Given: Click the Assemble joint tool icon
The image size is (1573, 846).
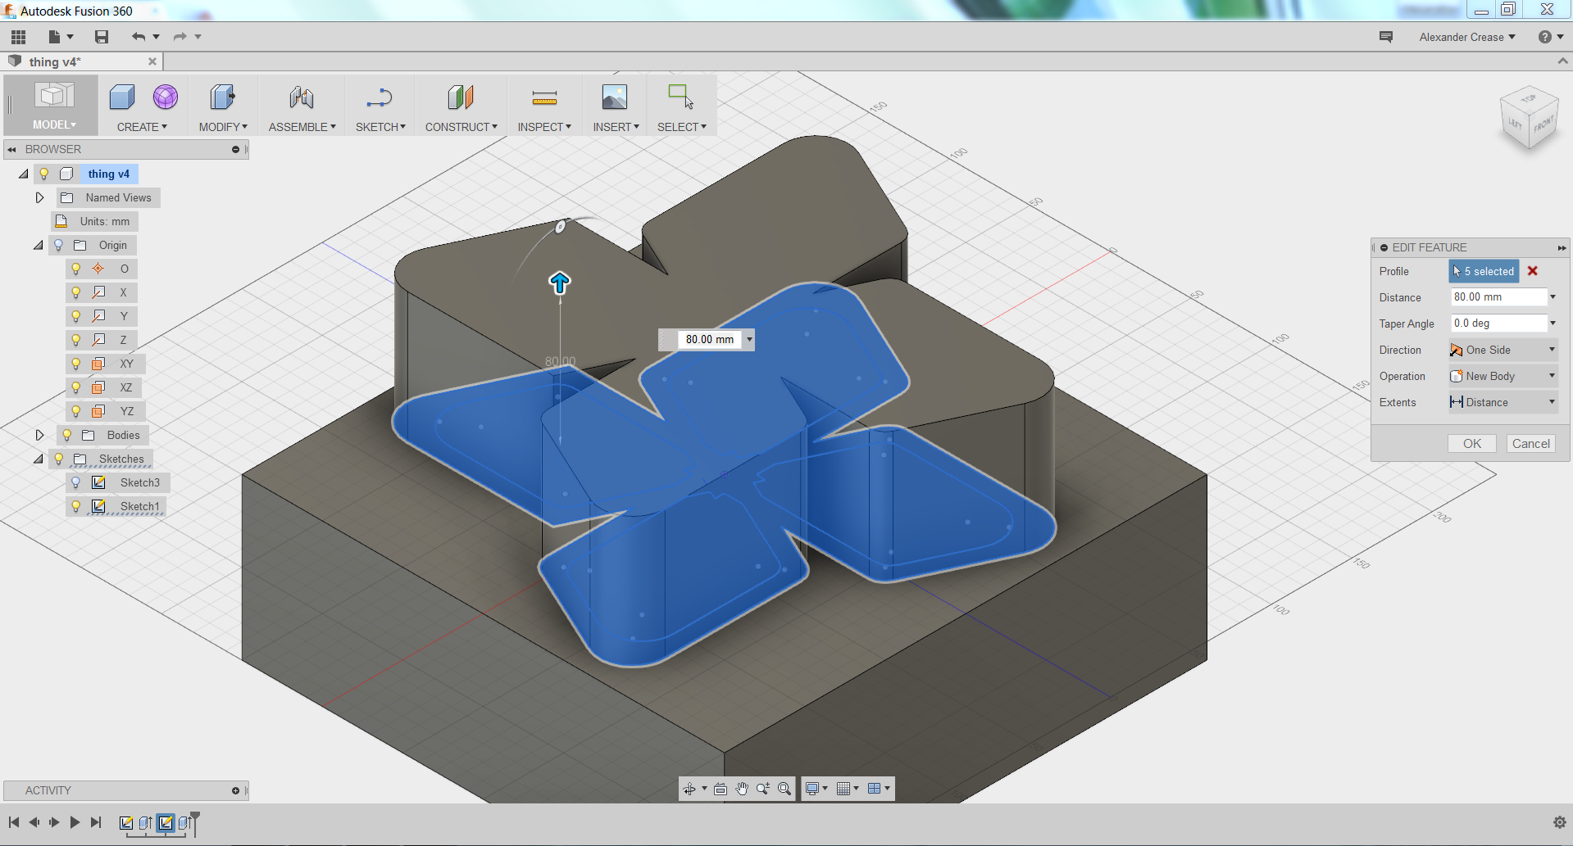Looking at the screenshot, I should 301,98.
